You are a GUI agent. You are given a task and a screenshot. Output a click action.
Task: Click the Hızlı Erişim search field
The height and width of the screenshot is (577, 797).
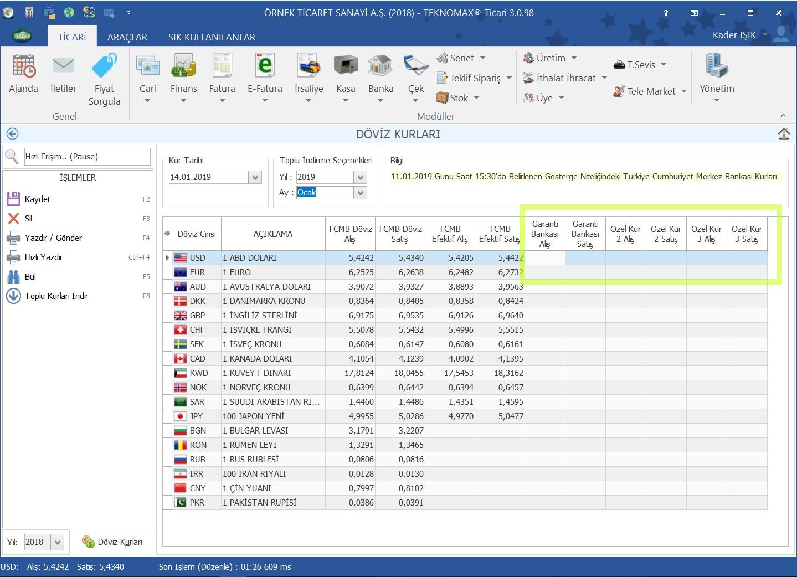click(x=87, y=157)
